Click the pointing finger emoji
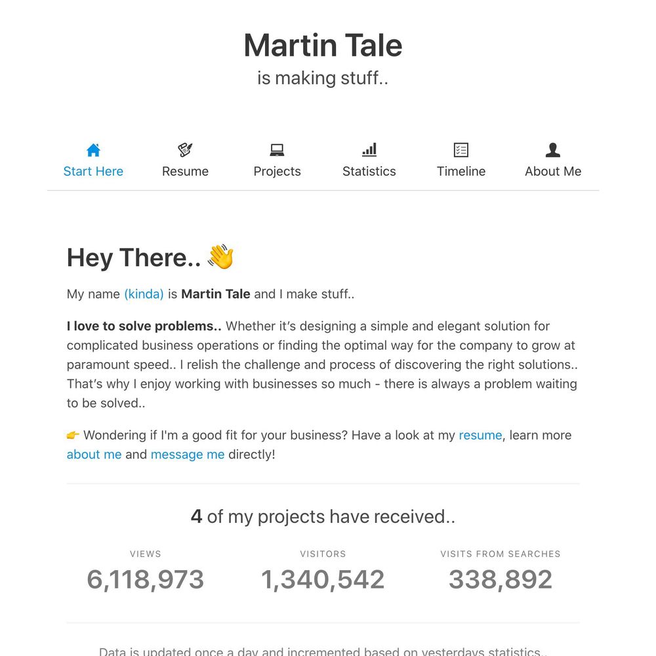Viewport: 656px width, 656px height. pyautogui.click(x=73, y=436)
